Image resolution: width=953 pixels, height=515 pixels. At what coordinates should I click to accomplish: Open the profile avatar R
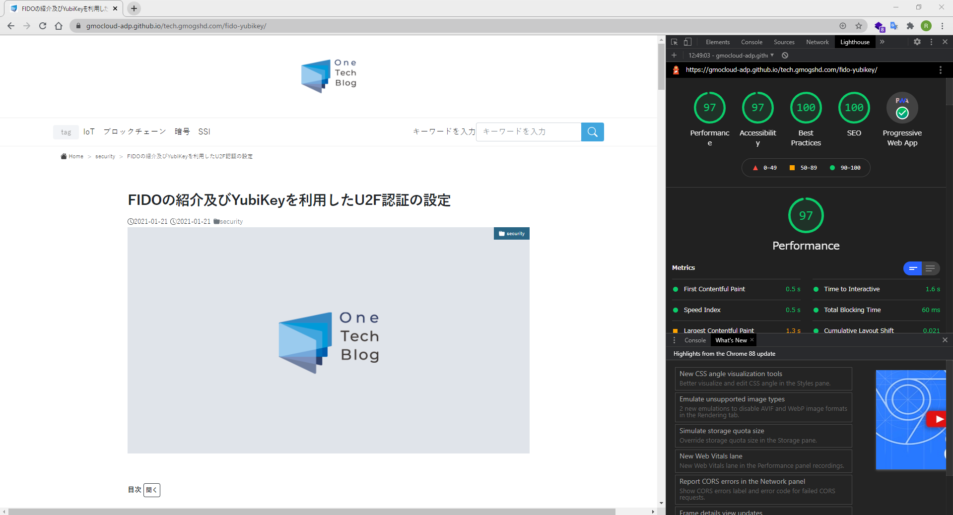coord(926,26)
